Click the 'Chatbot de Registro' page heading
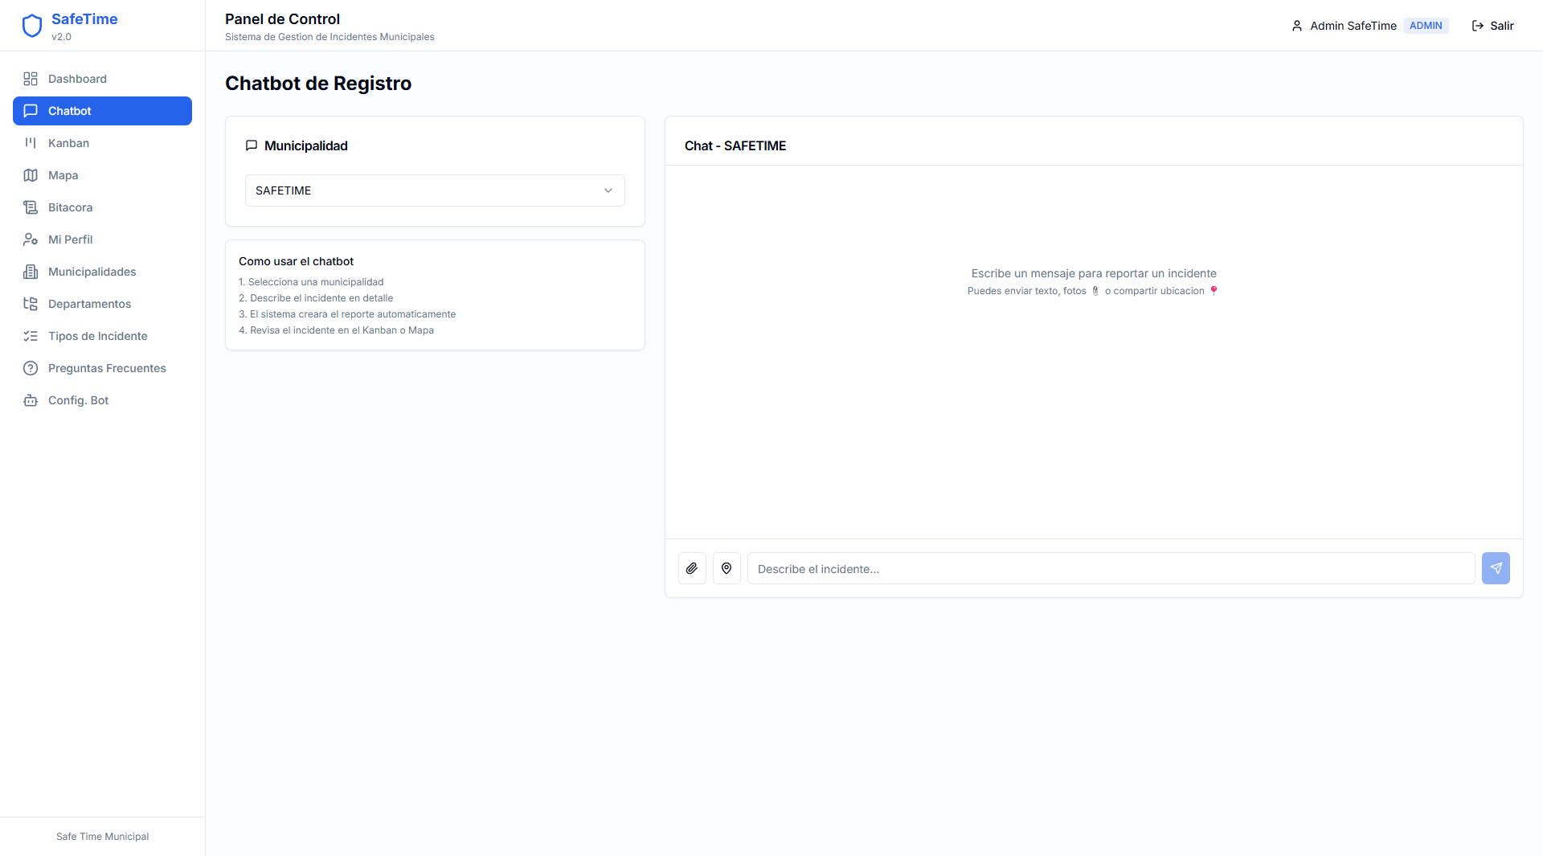 point(318,83)
